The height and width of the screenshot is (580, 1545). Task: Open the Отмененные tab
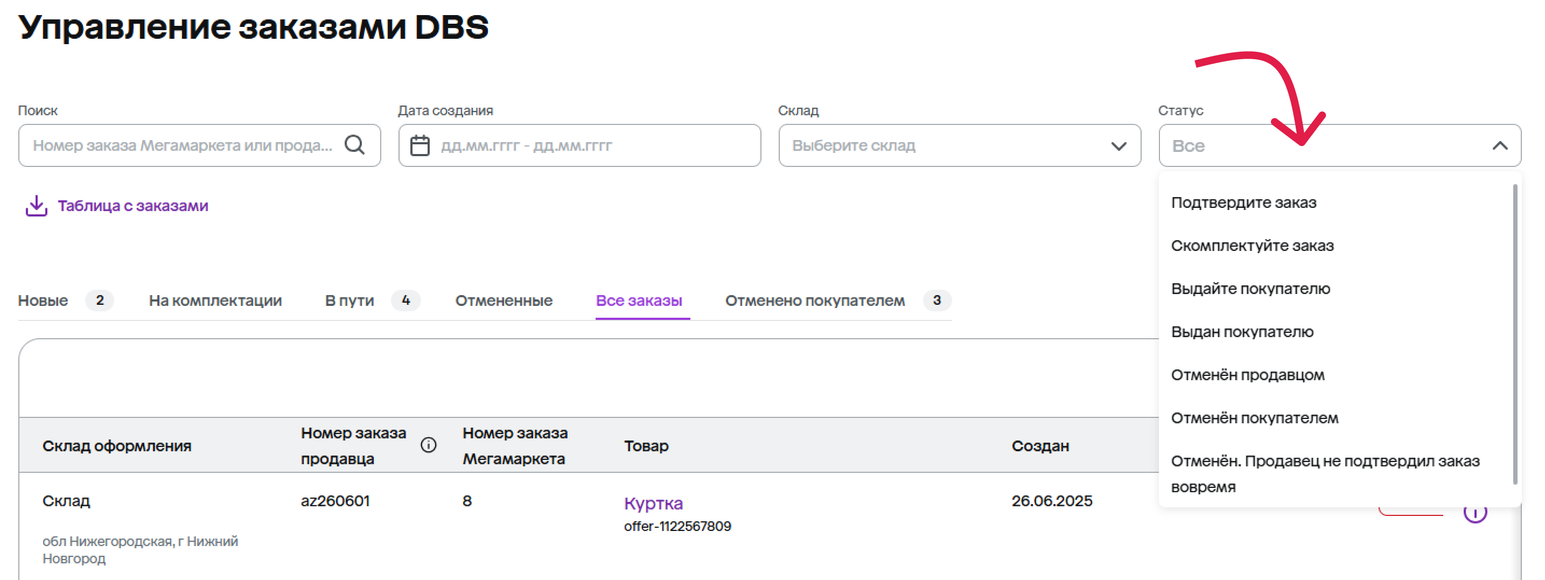click(x=504, y=301)
